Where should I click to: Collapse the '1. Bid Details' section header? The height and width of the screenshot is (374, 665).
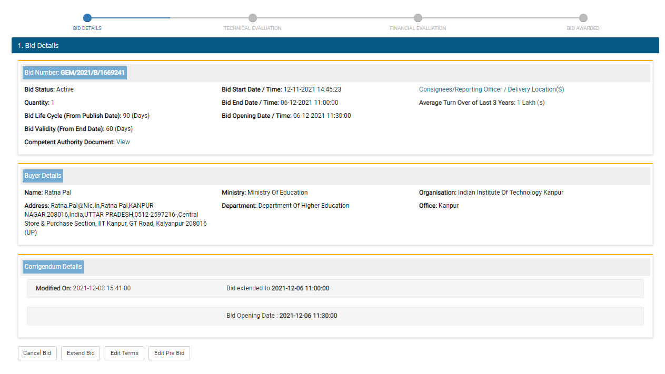tap(335, 45)
